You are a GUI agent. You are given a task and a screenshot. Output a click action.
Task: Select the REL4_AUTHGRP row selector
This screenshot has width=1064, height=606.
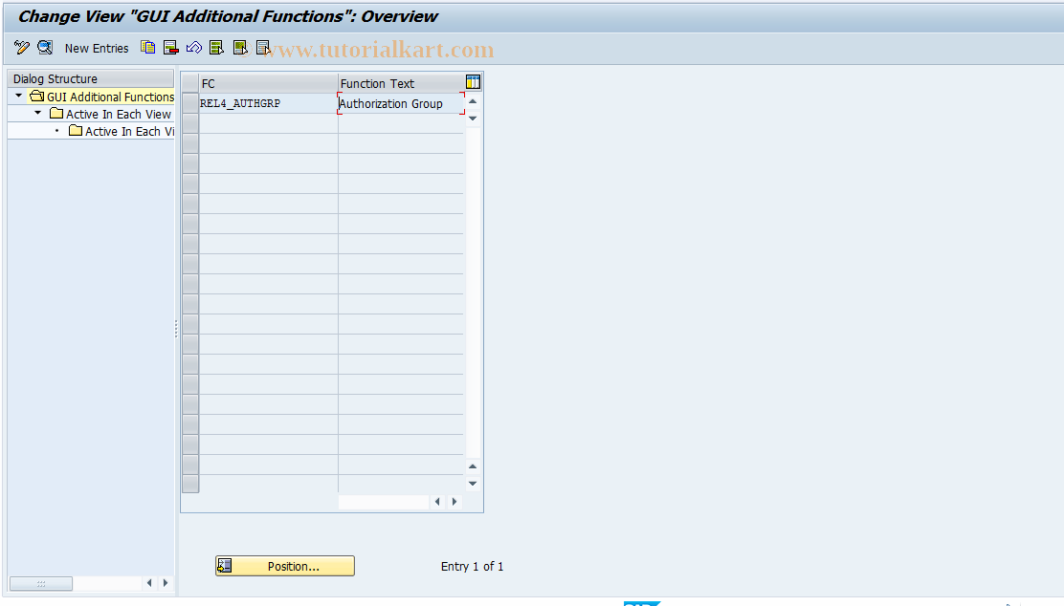pyautogui.click(x=190, y=104)
